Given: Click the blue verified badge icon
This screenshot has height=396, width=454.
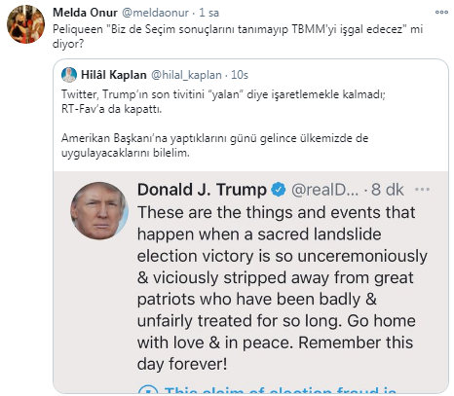Looking at the screenshot, I should (x=279, y=190).
